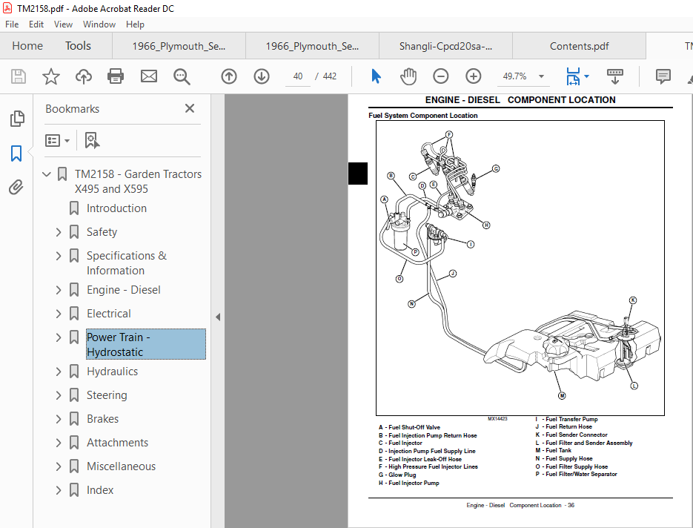Expand the Engine - Diesel bookmark

59,290
